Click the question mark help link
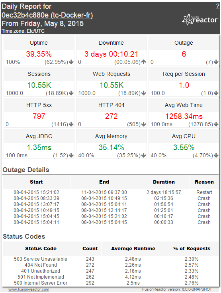221x293 pixels. pos(218,6)
